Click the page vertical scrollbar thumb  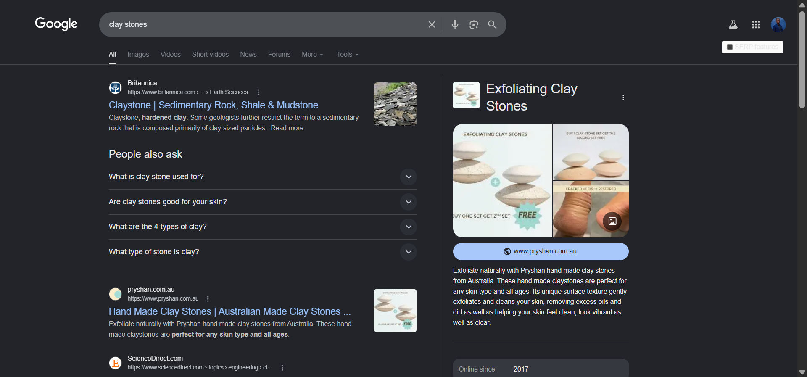[x=802, y=60]
